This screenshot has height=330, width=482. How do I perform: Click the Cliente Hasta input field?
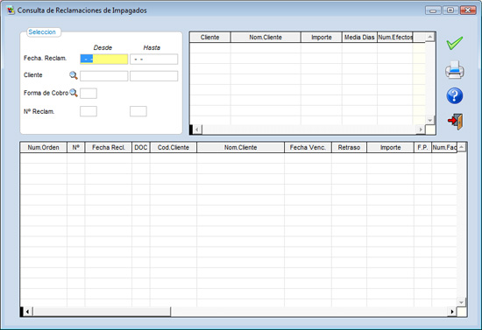click(x=153, y=76)
